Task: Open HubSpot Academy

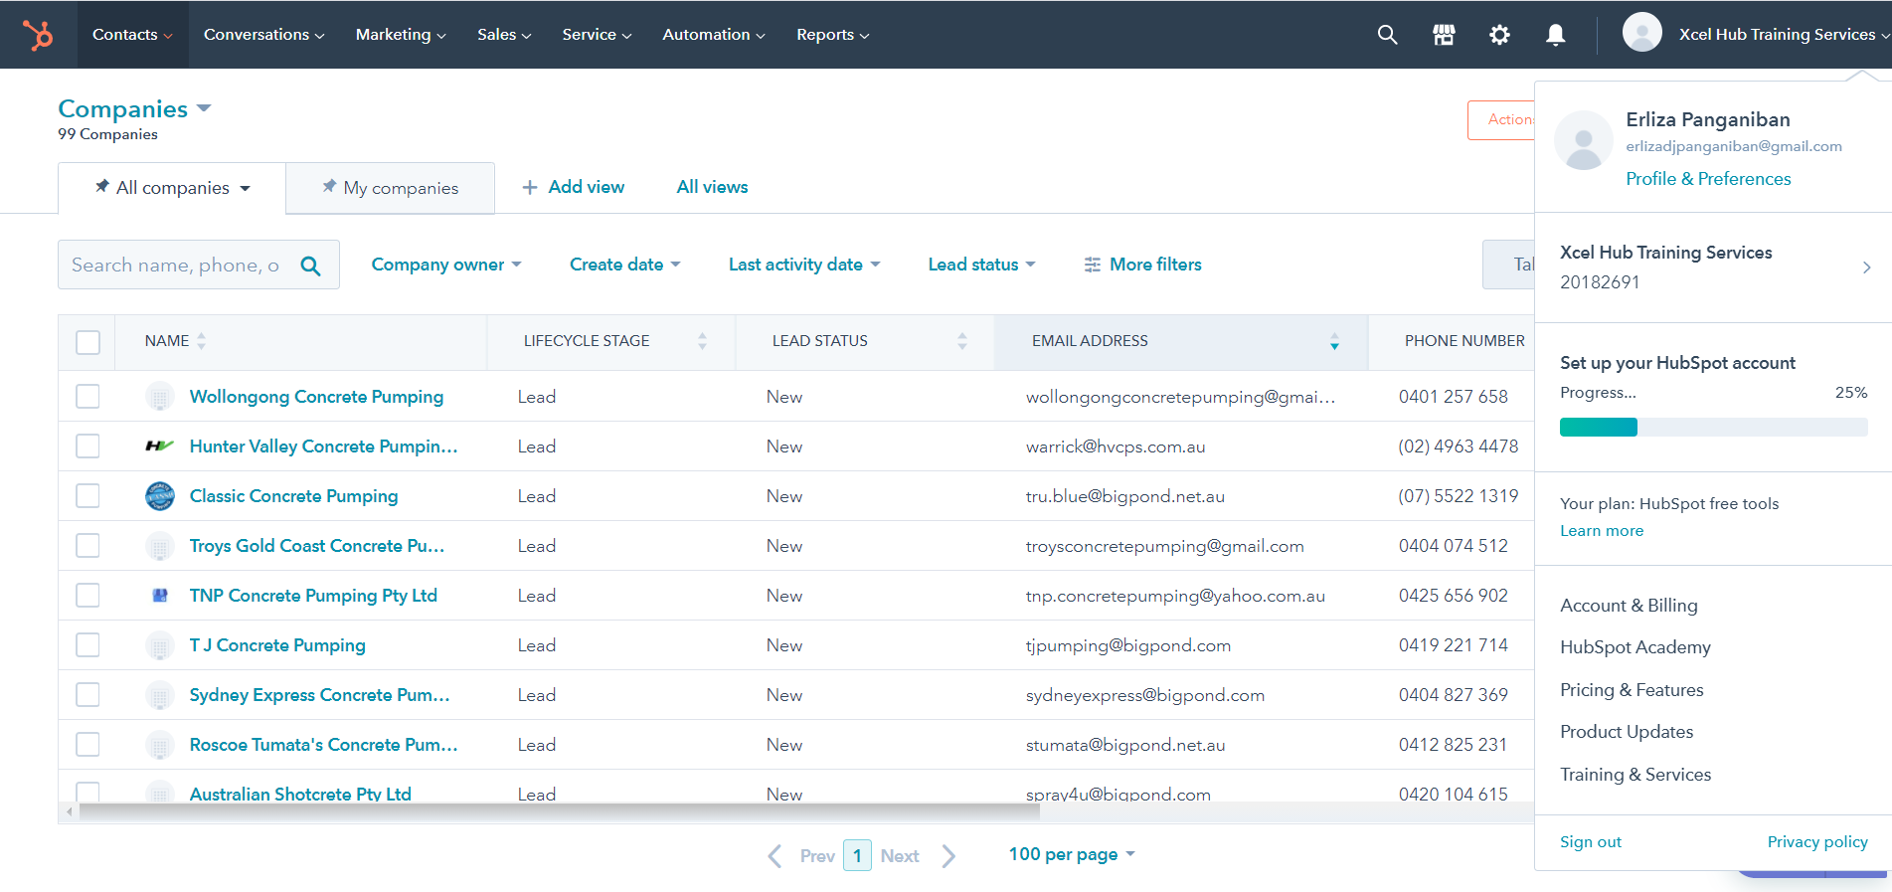Action: (x=1634, y=647)
